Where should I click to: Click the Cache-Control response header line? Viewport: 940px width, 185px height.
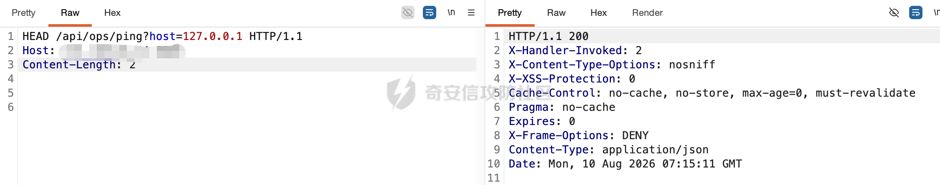[712, 93]
